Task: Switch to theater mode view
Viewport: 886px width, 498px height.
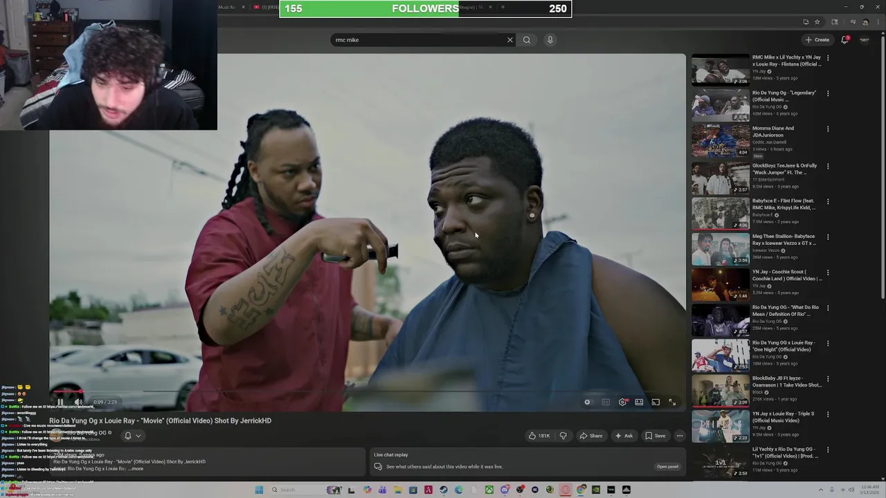Action: coord(639,402)
